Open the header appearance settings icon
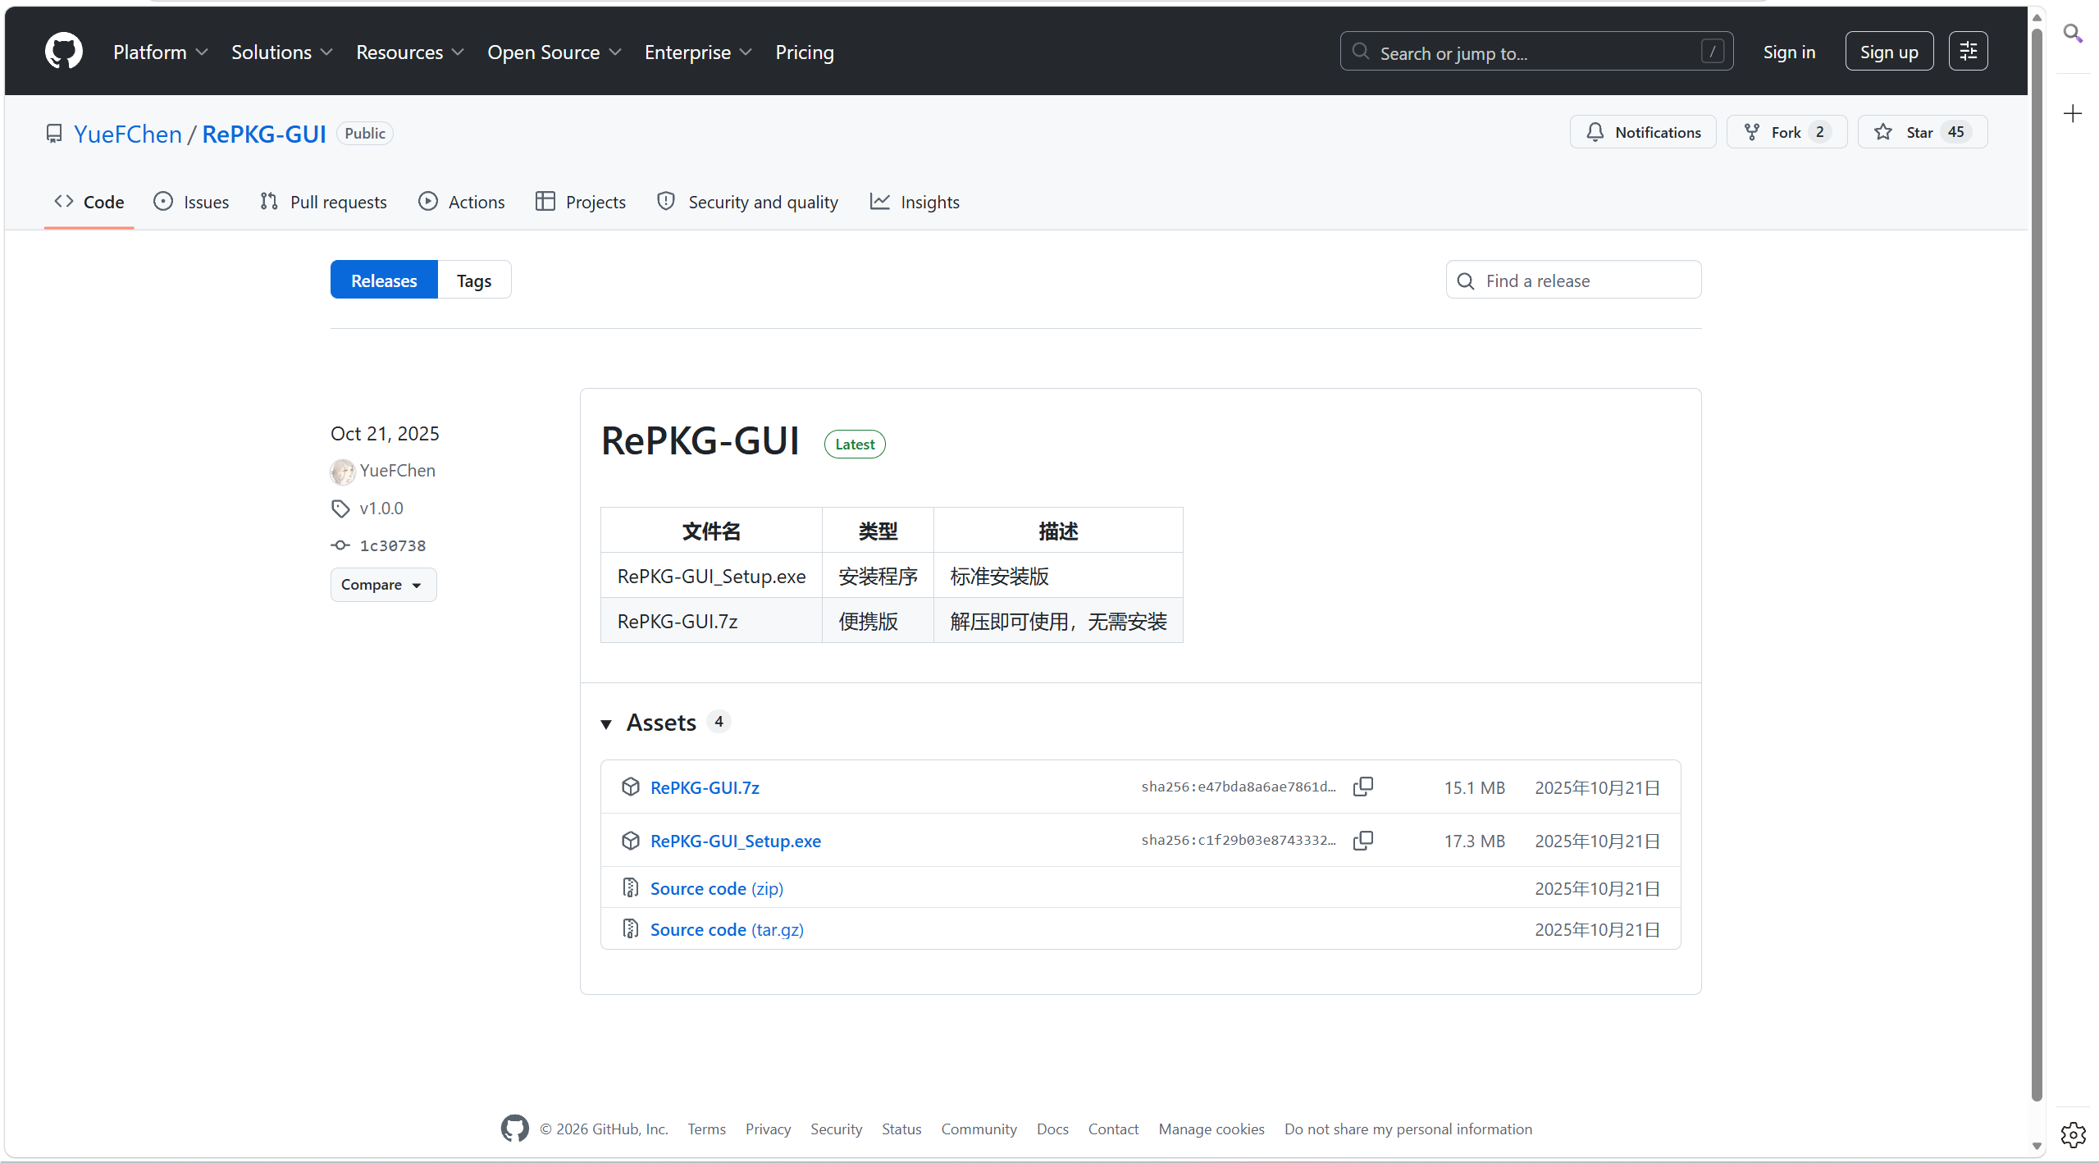Viewport: 2099px width, 1163px height. pos(1968,52)
